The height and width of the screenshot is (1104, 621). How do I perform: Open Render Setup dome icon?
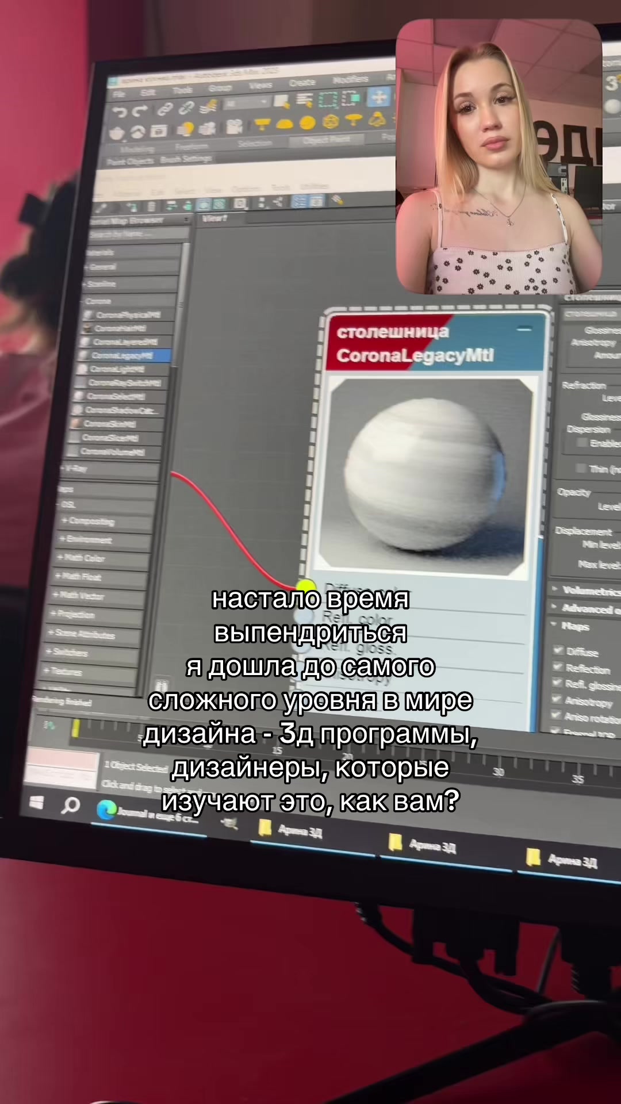tap(137, 132)
